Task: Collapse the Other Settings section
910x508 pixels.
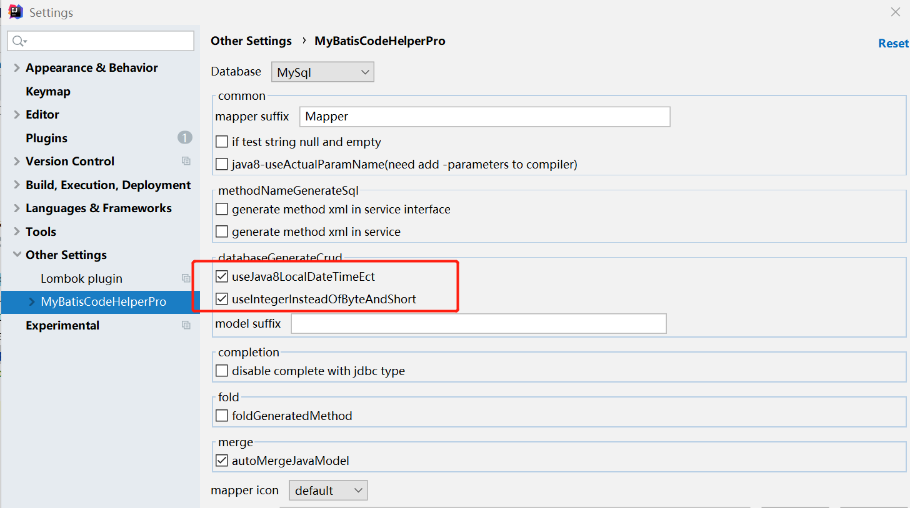Action: pos(16,255)
